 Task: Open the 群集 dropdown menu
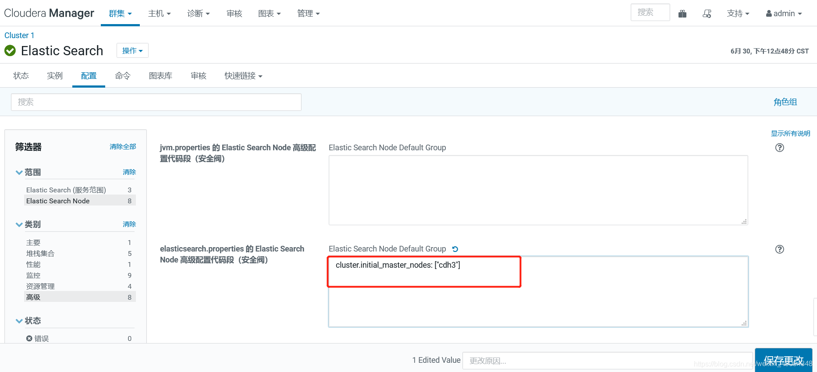[x=120, y=14]
